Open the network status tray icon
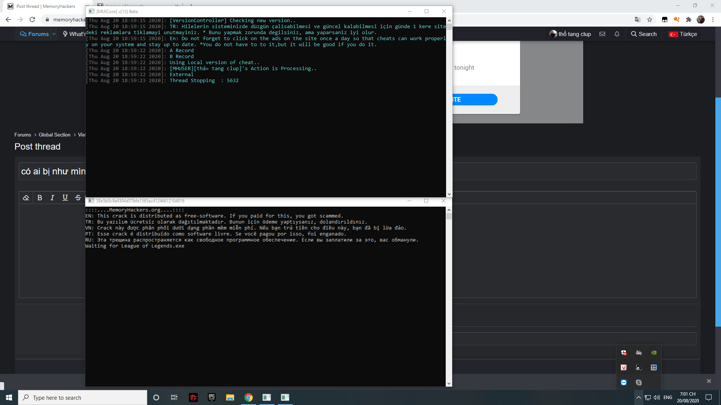 648,397
